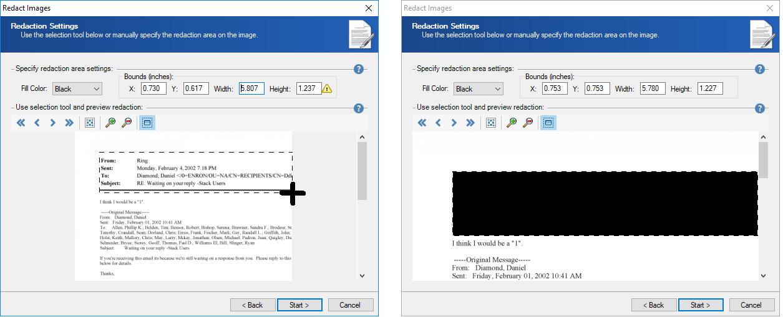The width and height of the screenshot is (783, 317).
Task: Jump to last page in the right dialog
Action: (470, 123)
